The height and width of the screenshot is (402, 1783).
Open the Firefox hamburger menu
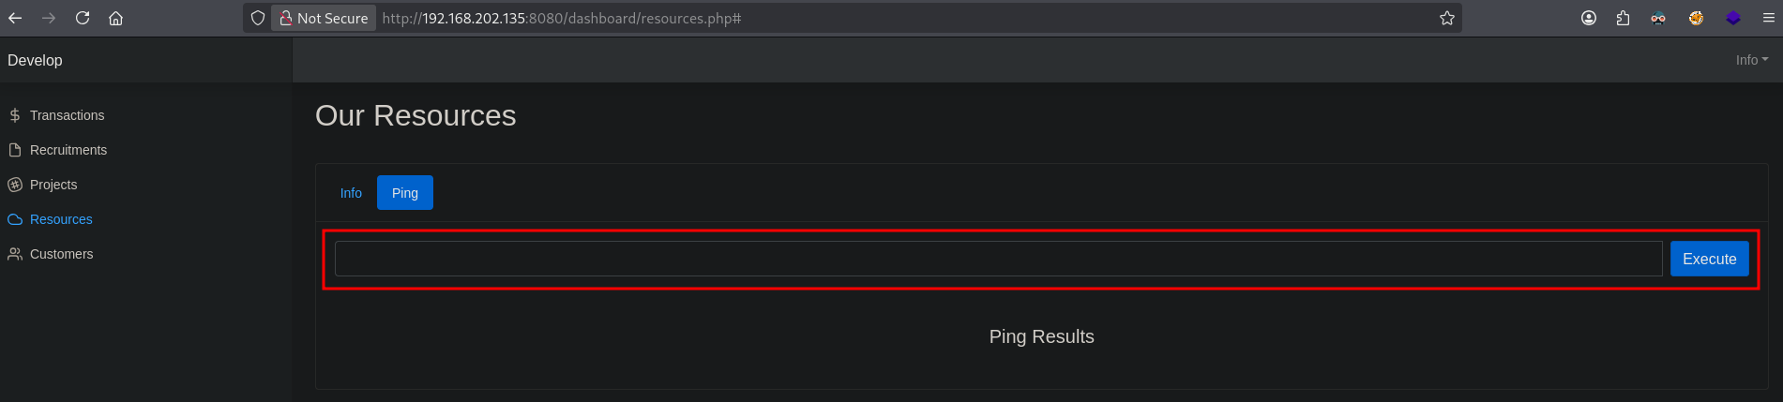click(x=1769, y=18)
